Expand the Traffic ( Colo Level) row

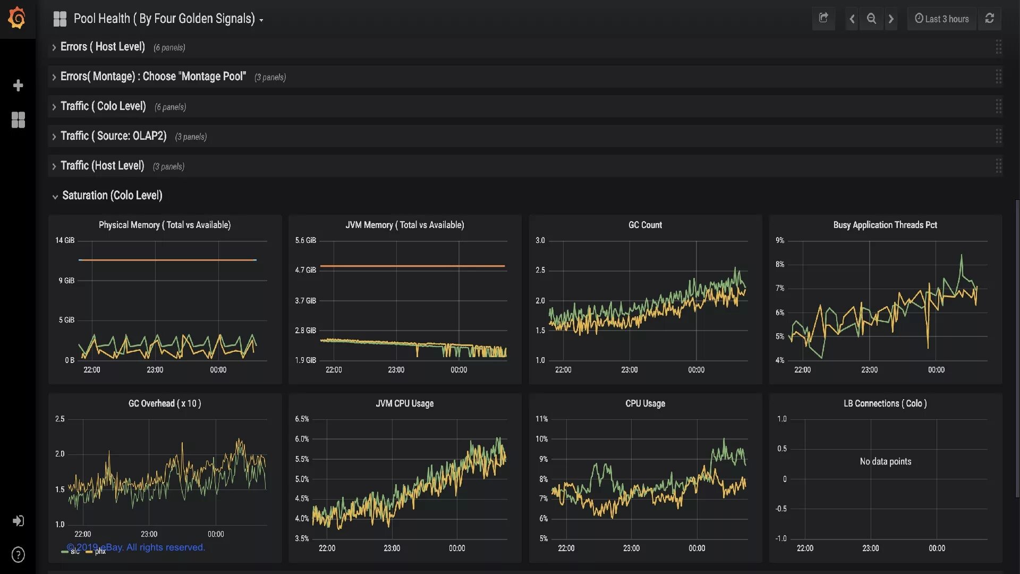pyautogui.click(x=103, y=106)
